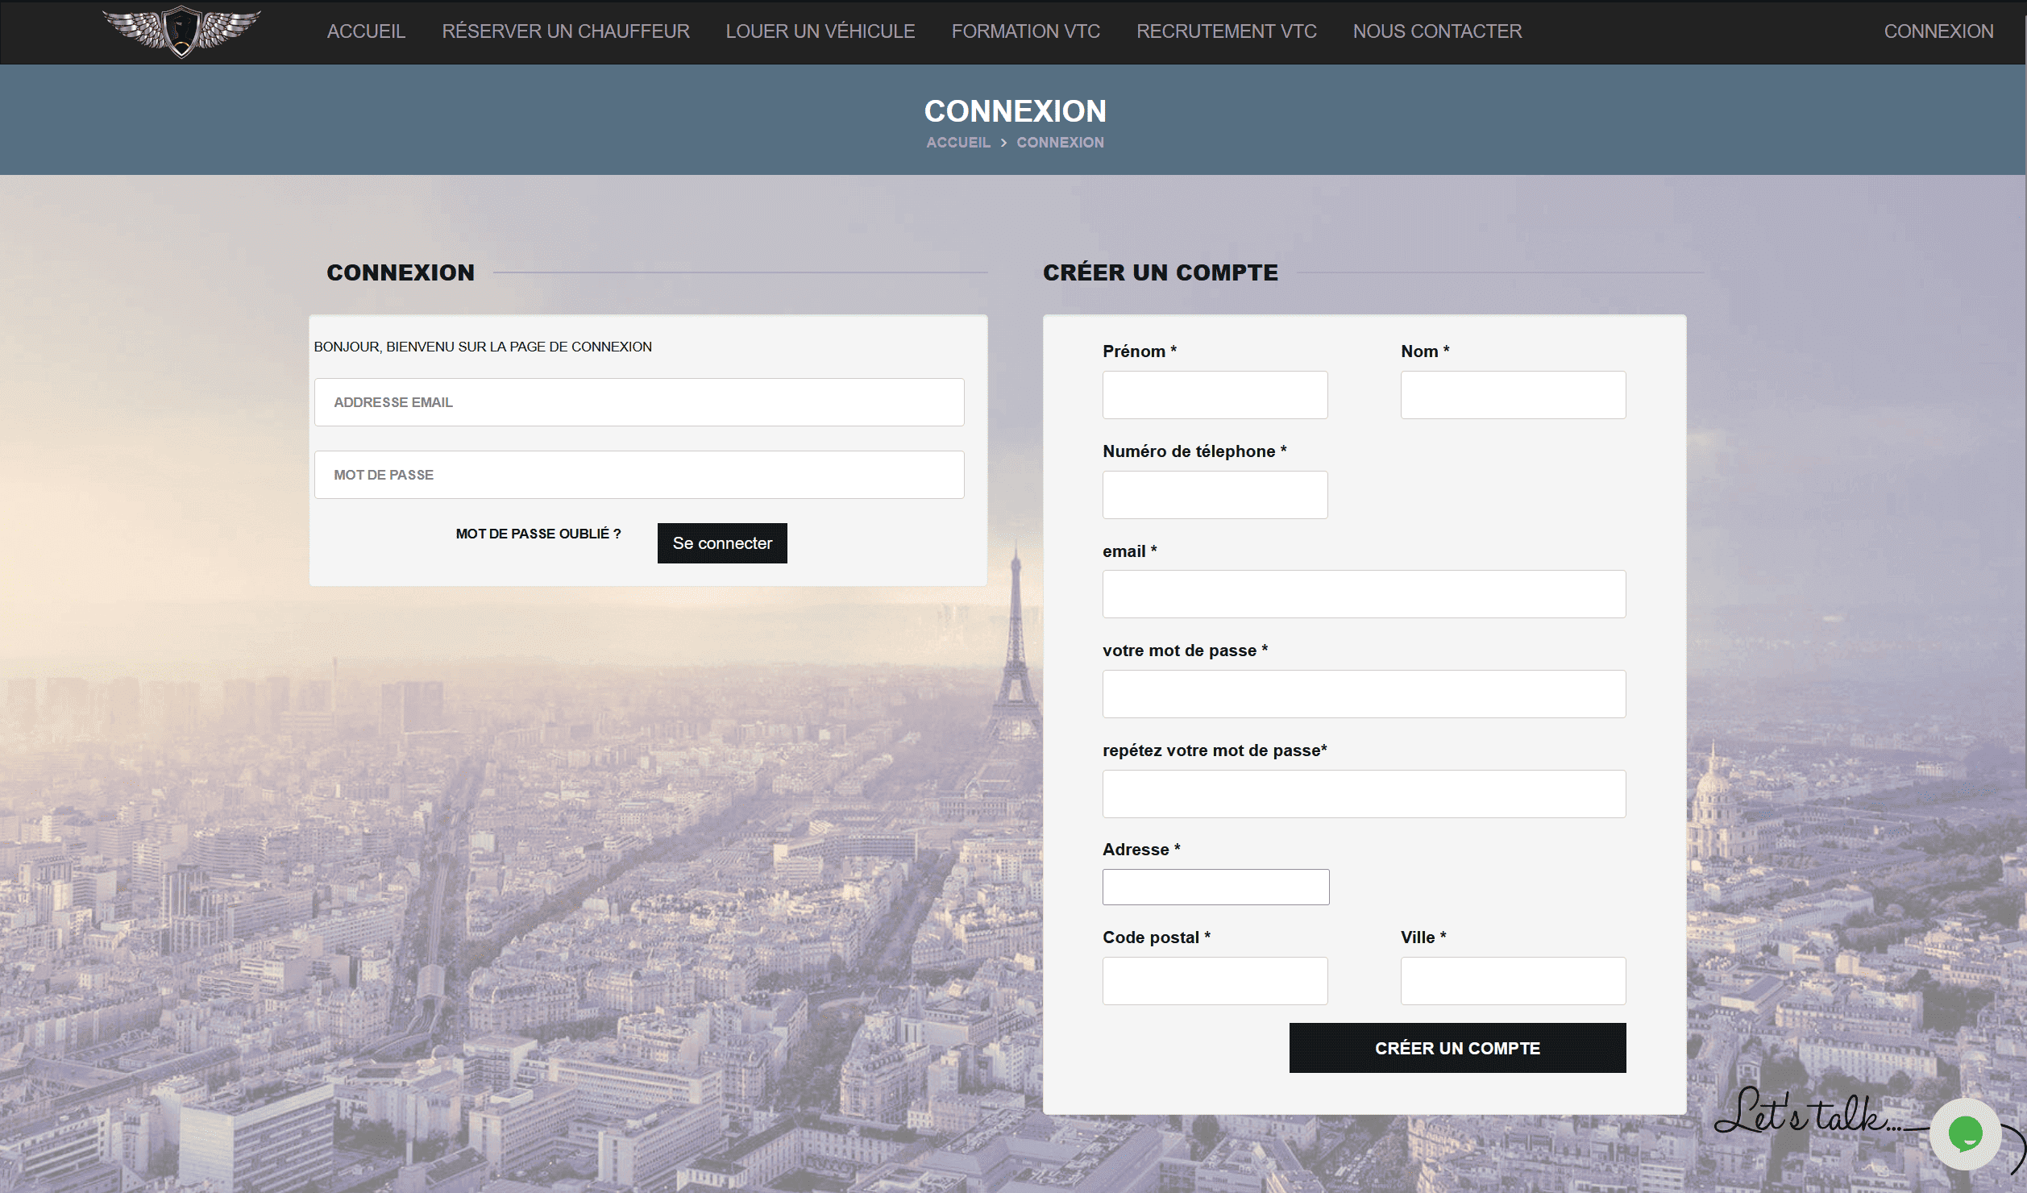Click the ACCUEIL breadcrumb link

(957, 143)
